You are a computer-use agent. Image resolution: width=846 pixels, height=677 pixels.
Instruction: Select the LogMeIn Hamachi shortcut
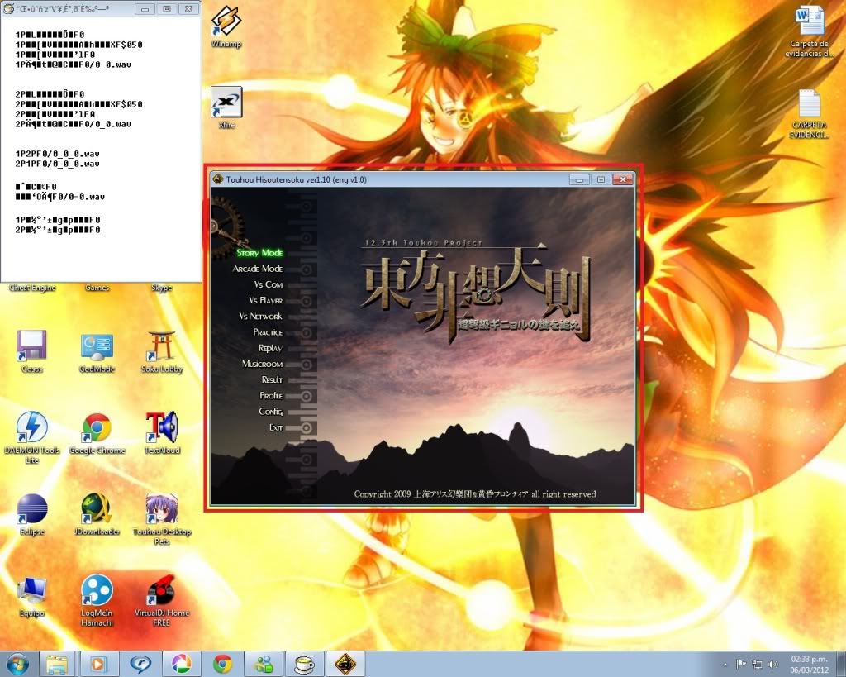(97, 600)
